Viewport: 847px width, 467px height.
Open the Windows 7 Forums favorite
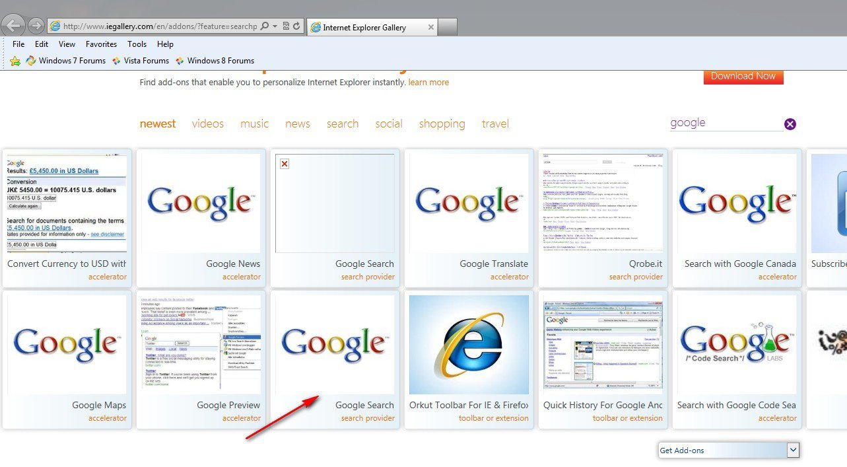[x=65, y=61]
